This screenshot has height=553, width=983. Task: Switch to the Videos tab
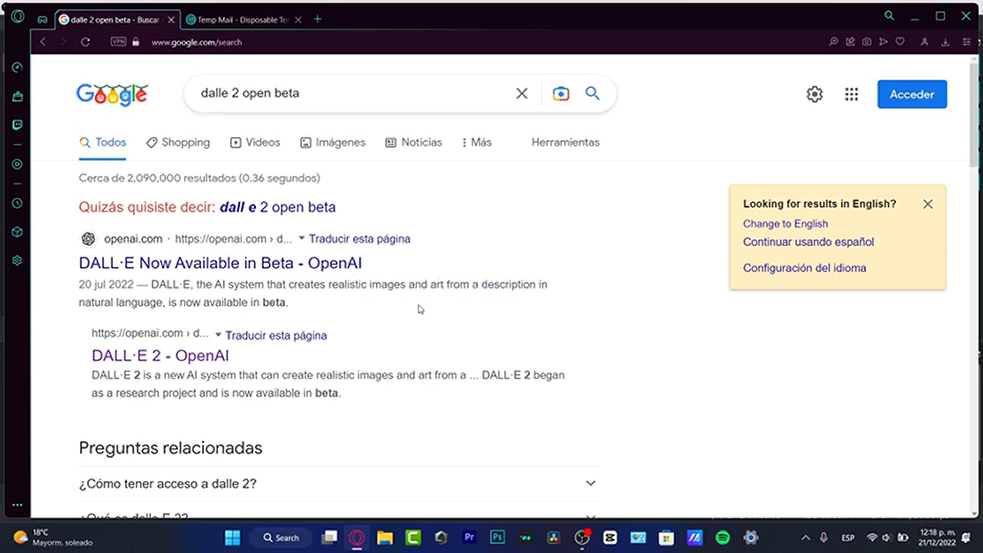255,142
